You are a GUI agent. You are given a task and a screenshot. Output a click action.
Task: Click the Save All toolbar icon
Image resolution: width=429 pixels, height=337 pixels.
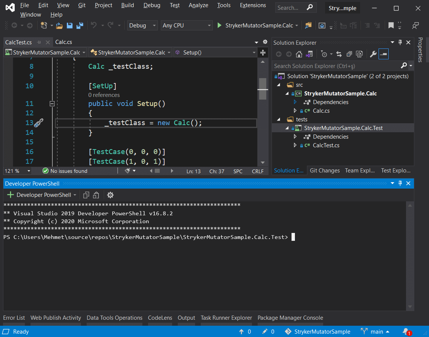tap(80, 26)
